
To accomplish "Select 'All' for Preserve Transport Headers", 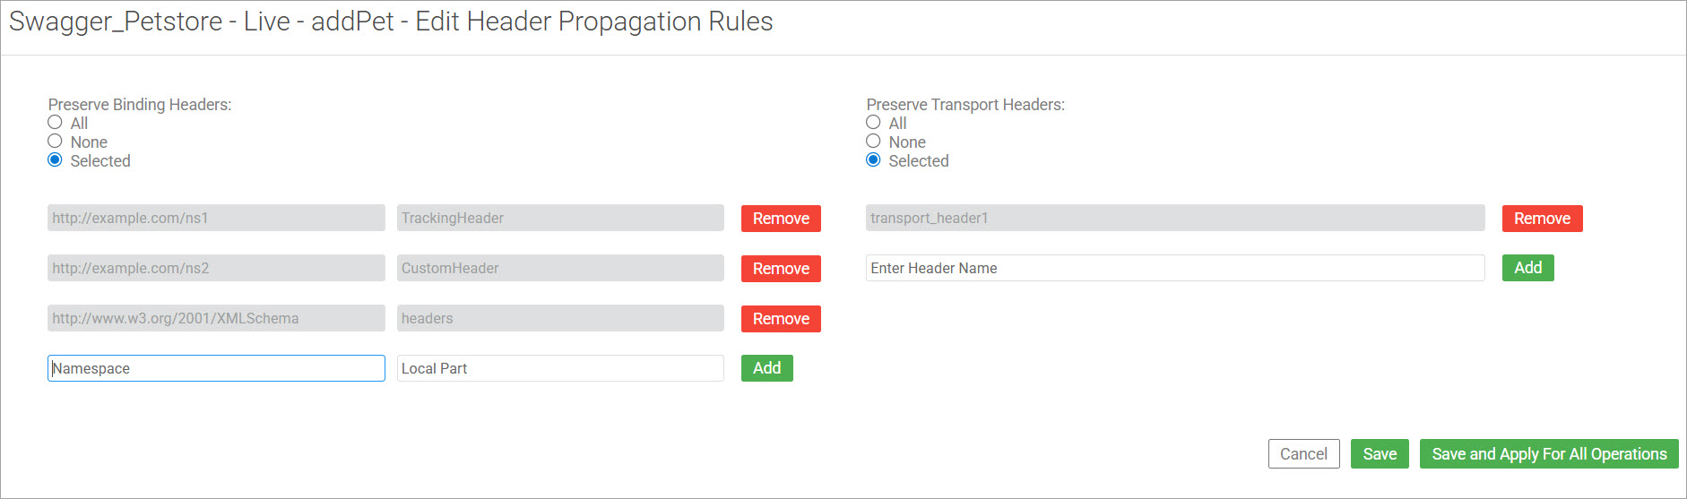I will pos(874,123).
